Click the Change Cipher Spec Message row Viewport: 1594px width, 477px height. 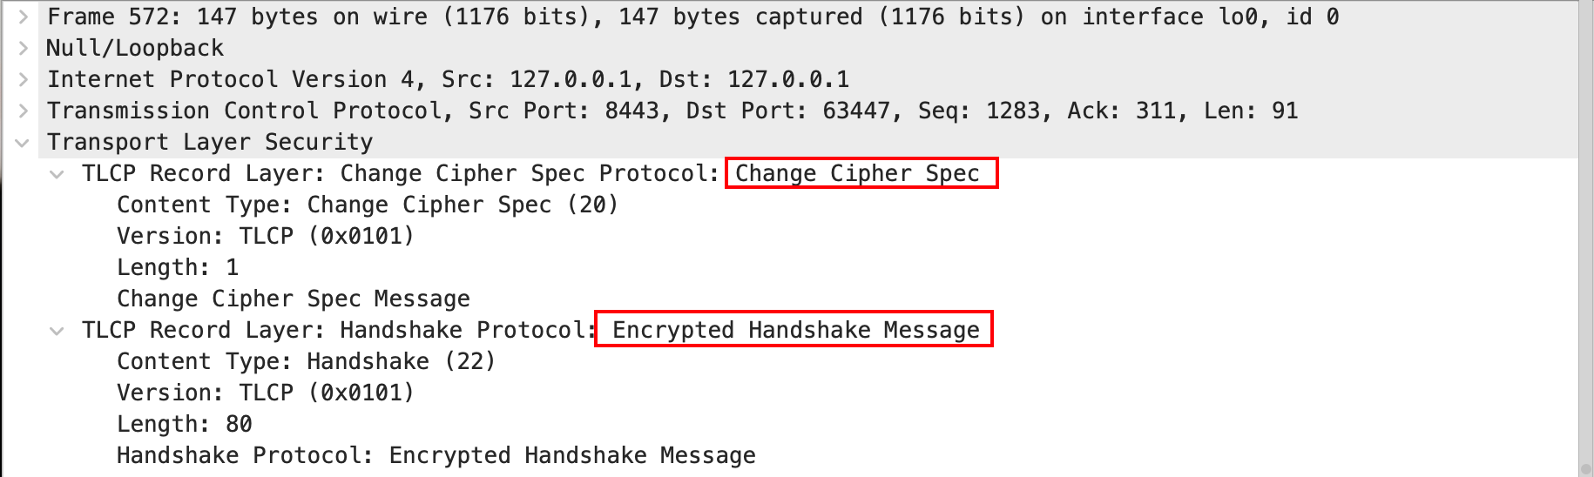point(294,299)
